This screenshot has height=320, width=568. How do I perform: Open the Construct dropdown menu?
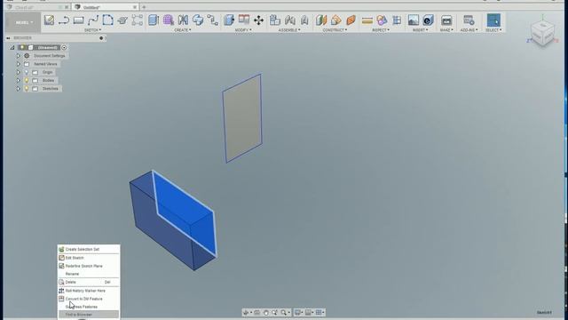click(335, 30)
